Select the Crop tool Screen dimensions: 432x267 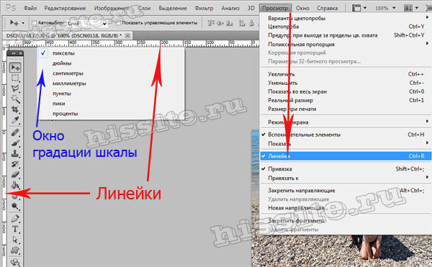15,109
